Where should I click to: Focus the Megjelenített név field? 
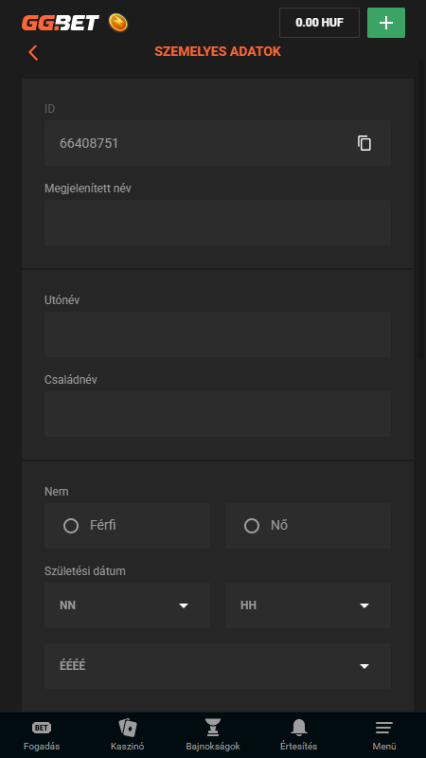218,223
